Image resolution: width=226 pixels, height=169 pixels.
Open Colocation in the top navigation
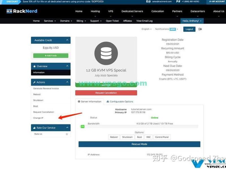(158, 11)
